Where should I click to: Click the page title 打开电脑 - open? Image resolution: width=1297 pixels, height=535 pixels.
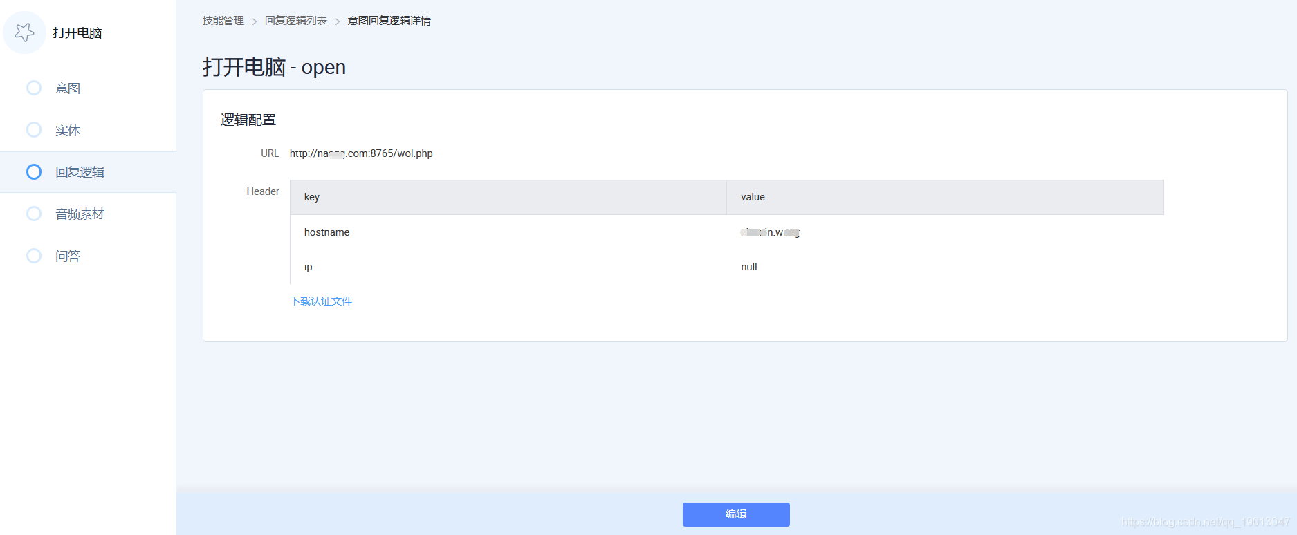(x=274, y=67)
